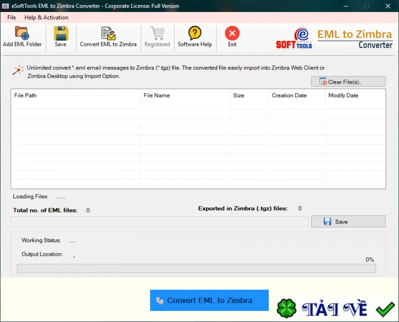The height and width of the screenshot is (322, 399).
Task: Click the output path text field
Action: 159,221
